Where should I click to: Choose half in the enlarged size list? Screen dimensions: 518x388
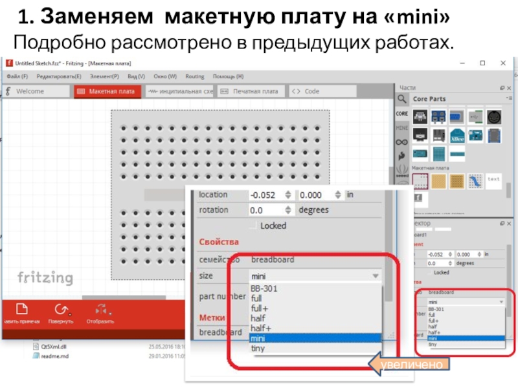click(x=315, y=318)
